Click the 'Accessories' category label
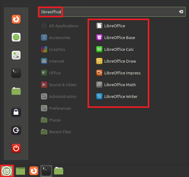The height and width of the screenshot is (177, 189). tap(60, 38)
